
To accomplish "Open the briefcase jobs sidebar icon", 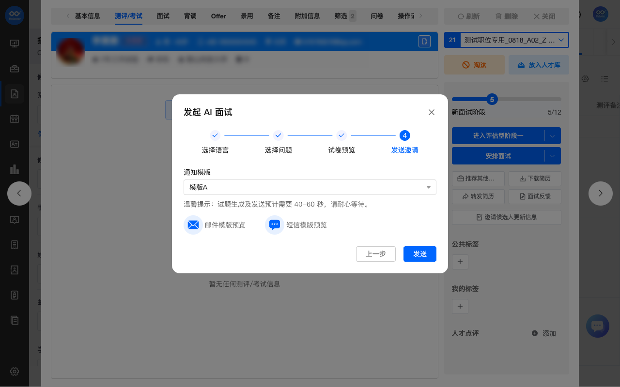I will point(15,69).
